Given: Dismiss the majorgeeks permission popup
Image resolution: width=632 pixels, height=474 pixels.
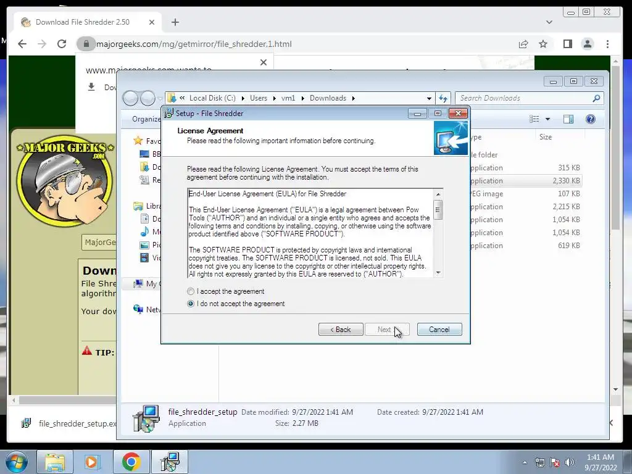Looking at the screenshot, I should [263, 62].
